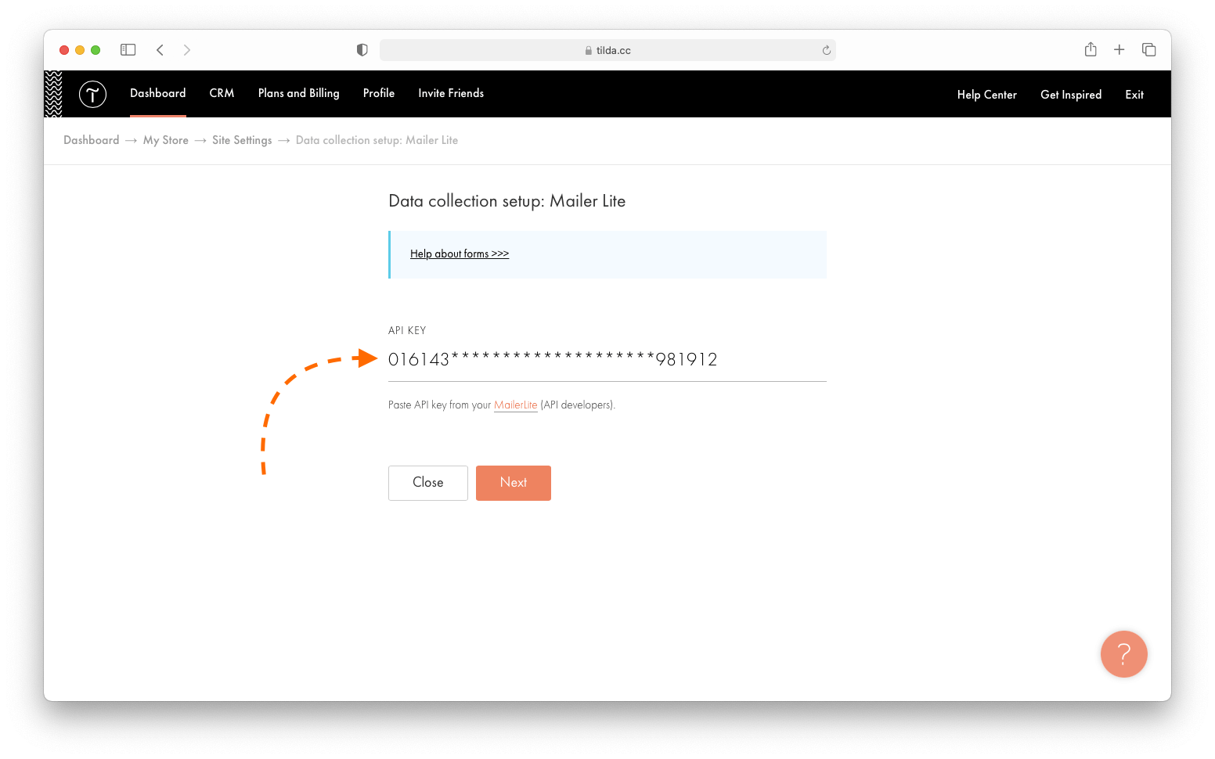
Task: Open the Invite Friends page
Action: pos(451,93)
